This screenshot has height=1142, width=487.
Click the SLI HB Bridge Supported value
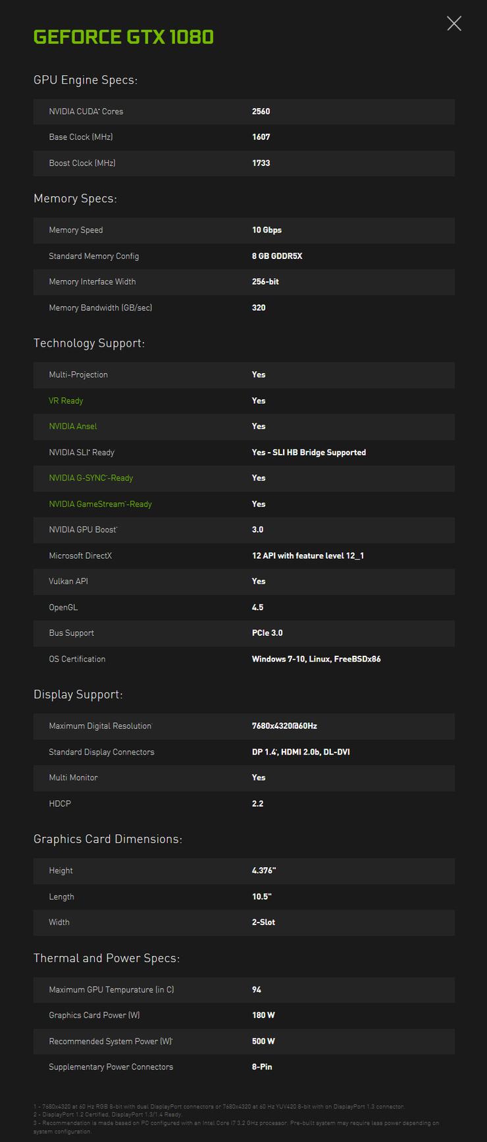coord(309,453)
